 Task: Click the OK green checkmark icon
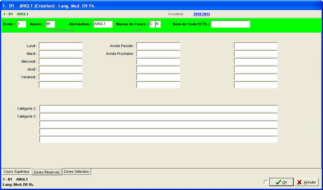pyautogui.click(x=278, y=182)
